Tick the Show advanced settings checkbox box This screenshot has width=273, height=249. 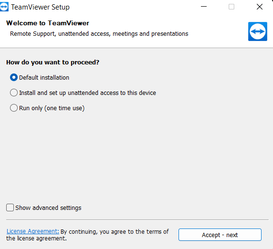pos(10,207)
